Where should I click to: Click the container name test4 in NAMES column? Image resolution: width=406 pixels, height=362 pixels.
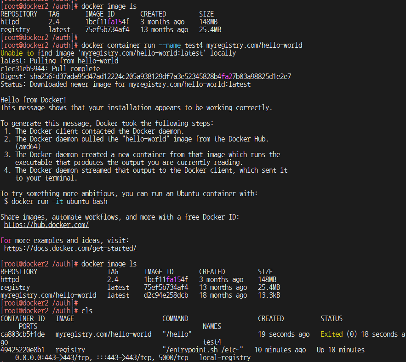coord(212,342)
